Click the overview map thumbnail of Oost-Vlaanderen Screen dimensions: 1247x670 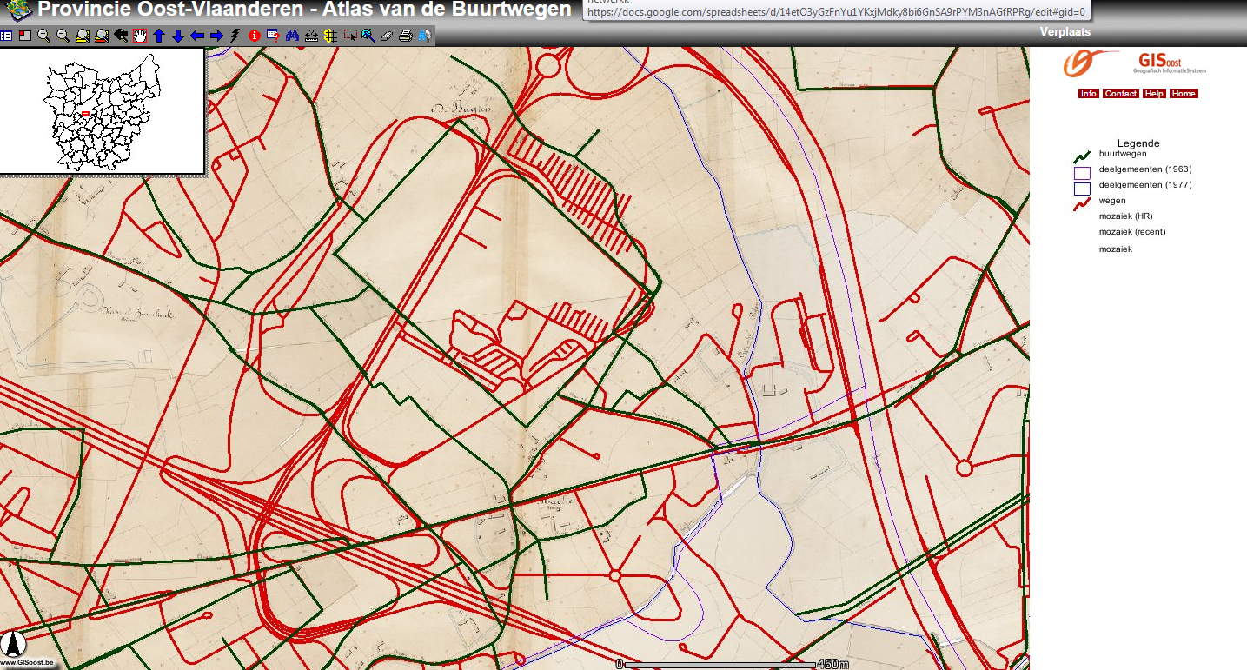pos(102,111)
